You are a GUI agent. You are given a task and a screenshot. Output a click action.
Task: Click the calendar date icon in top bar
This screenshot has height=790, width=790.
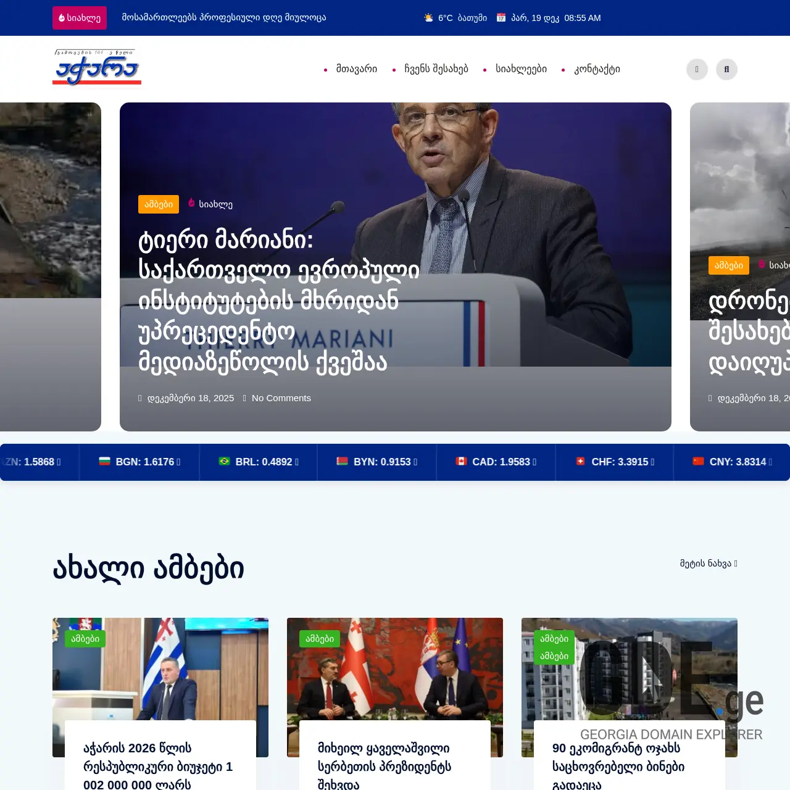click(x=501, y=17)
